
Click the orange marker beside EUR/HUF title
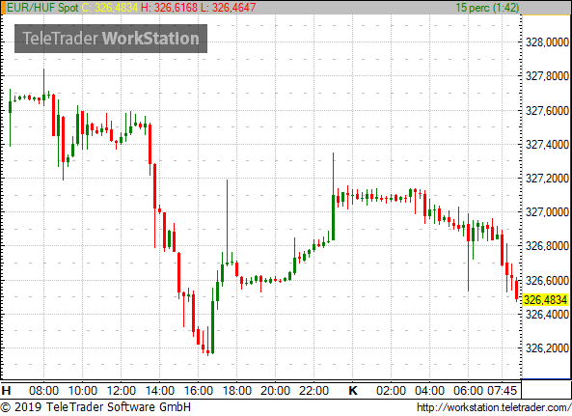[3, 8]
